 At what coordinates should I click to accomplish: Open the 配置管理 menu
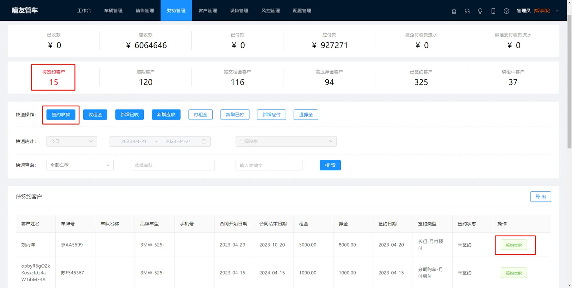(x=302, y=11)
